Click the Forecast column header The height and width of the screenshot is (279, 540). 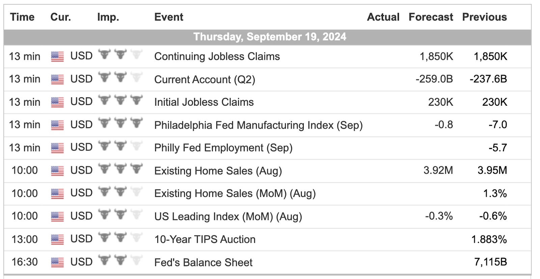431,17
